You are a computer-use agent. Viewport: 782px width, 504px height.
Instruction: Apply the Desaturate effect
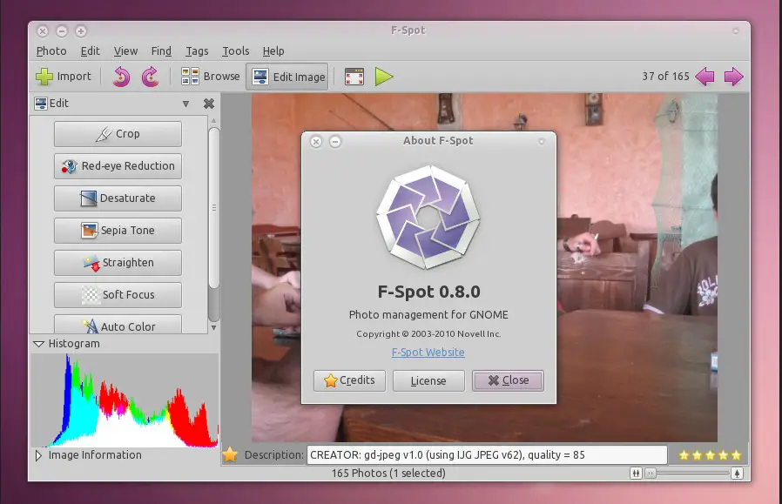pos(118,198)
